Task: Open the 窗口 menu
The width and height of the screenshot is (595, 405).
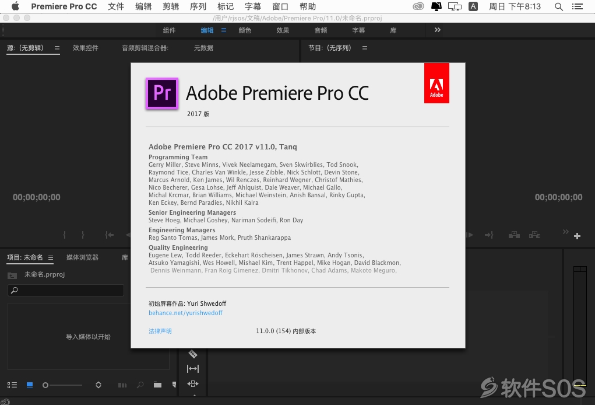Action: tap(280, 6)
